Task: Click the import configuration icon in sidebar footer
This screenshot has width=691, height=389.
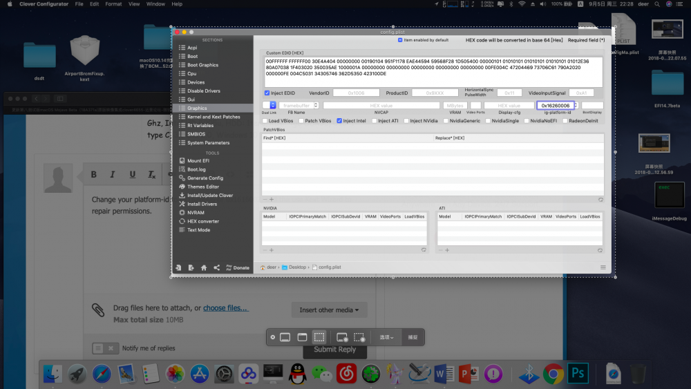Action: [178, 267]
